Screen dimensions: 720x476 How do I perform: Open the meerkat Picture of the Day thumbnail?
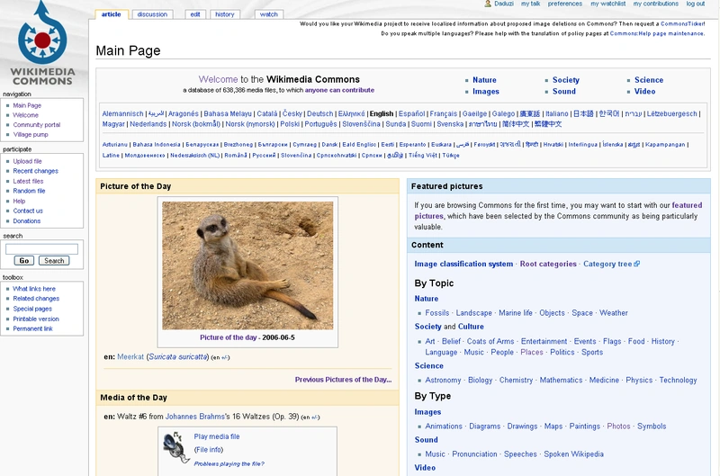[x=247, y=265]
